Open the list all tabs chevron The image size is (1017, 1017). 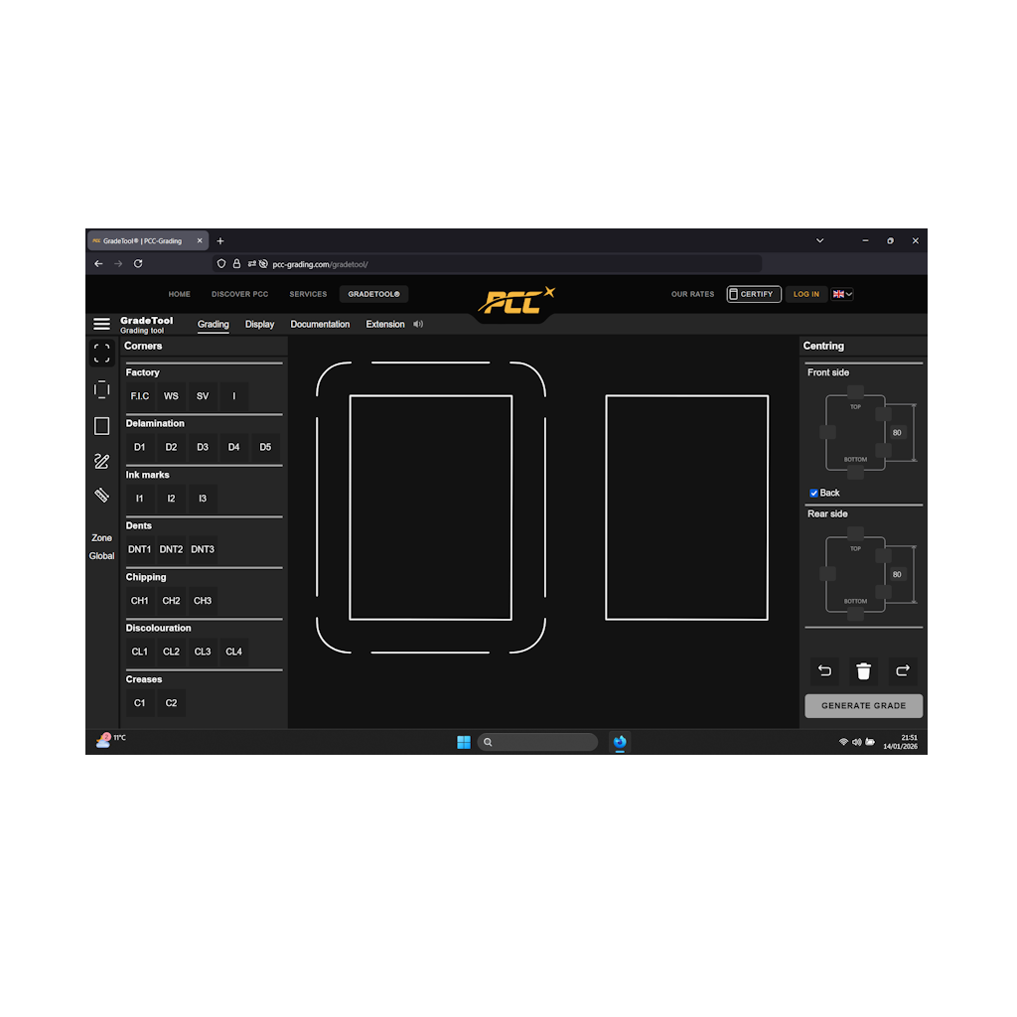click(819, 240)
